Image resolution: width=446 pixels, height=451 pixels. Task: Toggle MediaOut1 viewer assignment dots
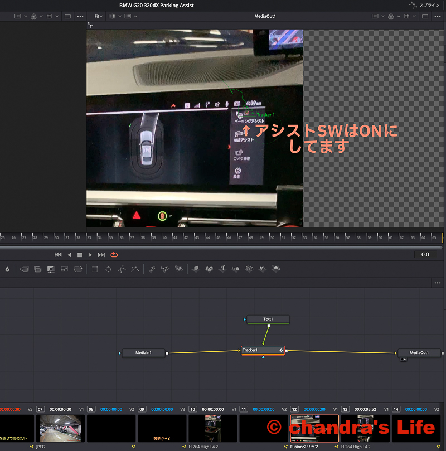(x=404, y=359)
